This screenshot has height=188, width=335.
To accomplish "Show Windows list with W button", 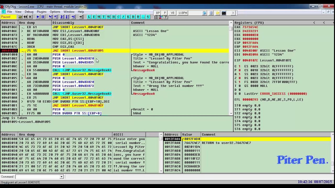I will click(109, 17).
